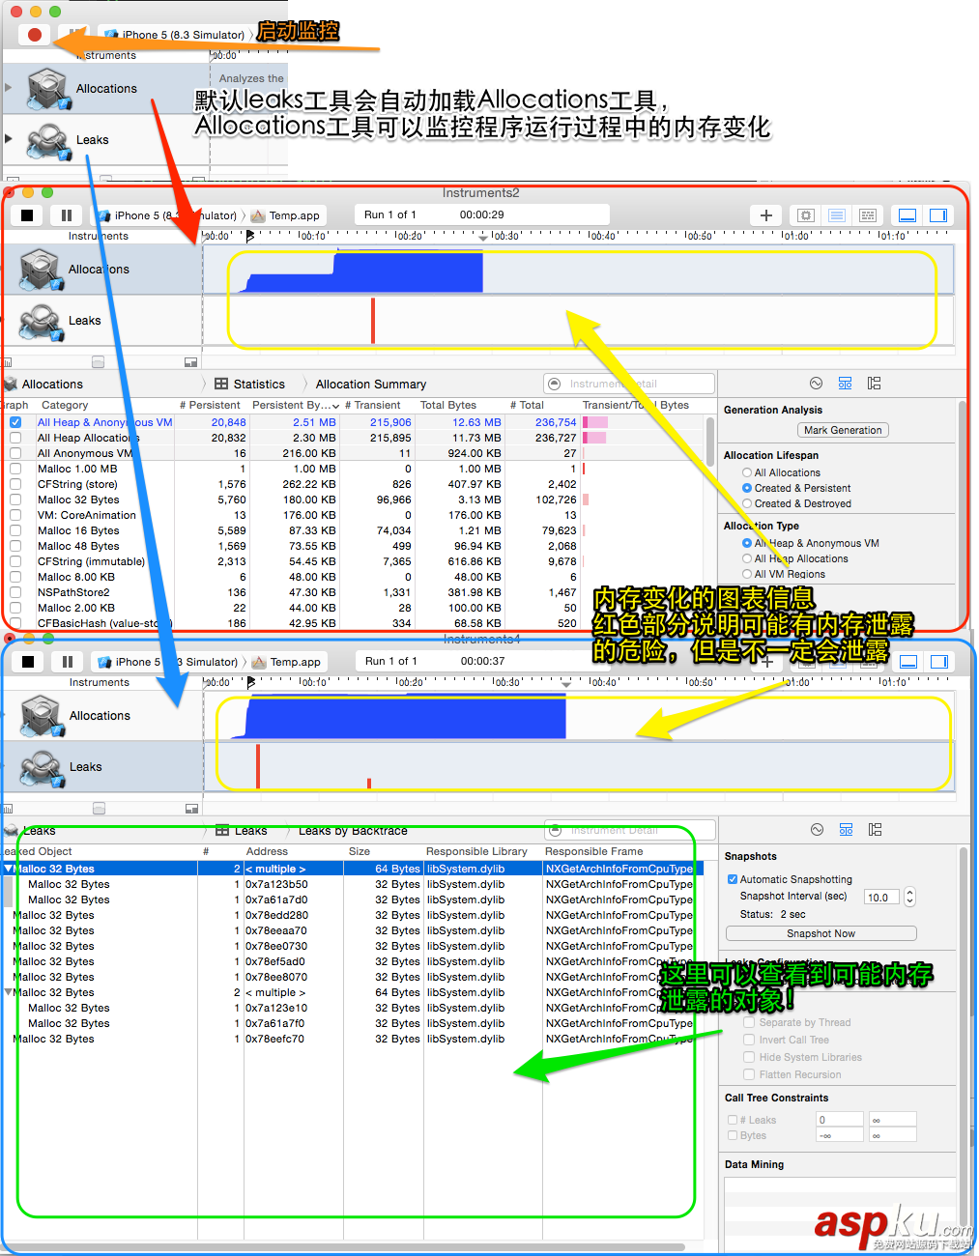The height and width of the screenshot is (1256, 979).
Task: Open the Leaks by Backtrace breadcrumb
Action: [x=354, y=830]
